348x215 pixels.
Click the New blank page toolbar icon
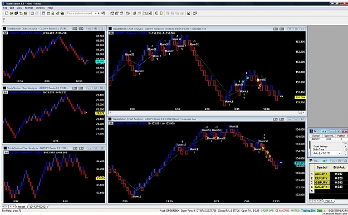point(7,13)
